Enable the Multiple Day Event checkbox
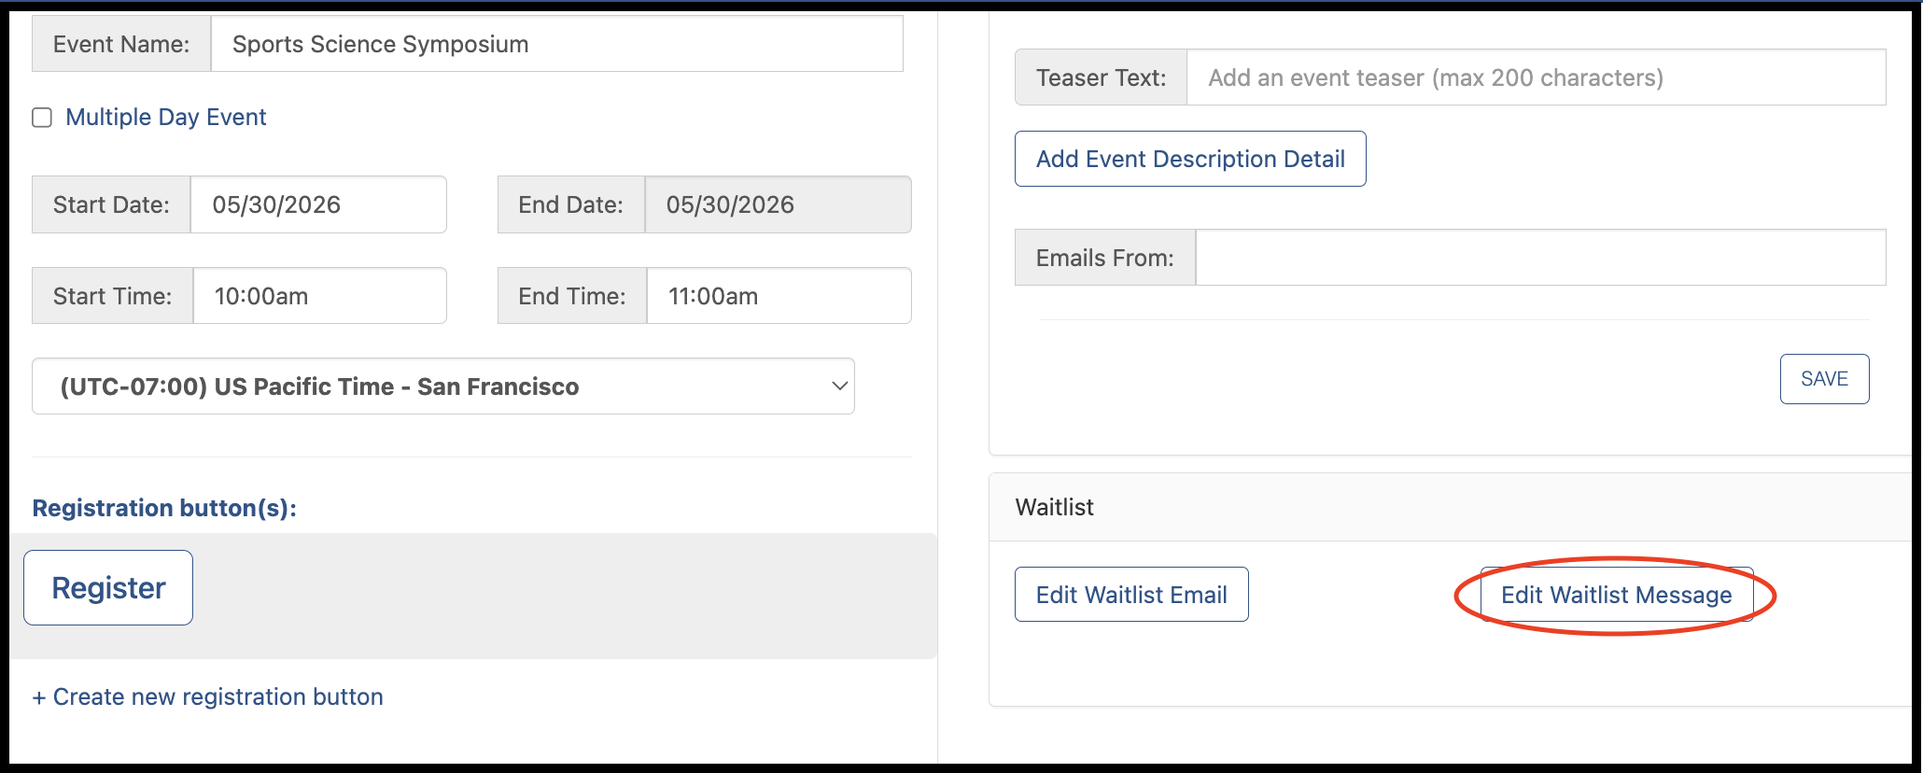 (42, 118)
